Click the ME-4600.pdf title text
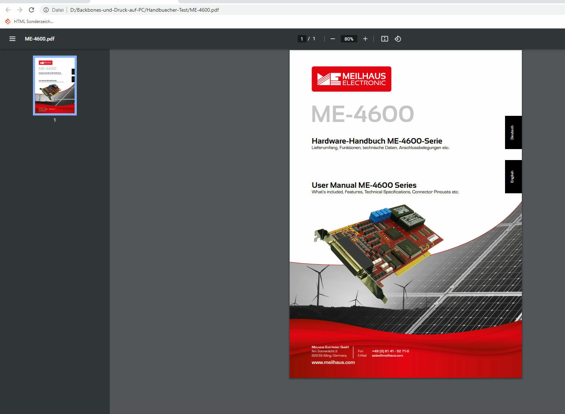Viewport: 565px width, 414px height. pos(39,39)
